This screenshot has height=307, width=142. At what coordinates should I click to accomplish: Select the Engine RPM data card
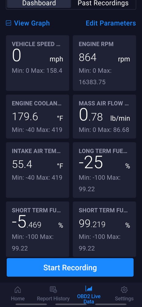click(x=104, y=63)
